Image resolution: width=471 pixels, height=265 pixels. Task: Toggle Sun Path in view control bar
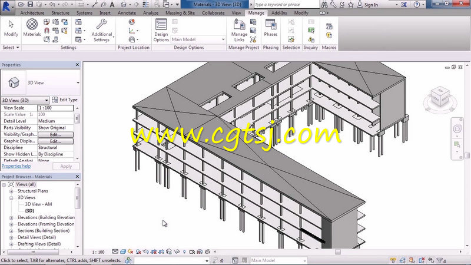pos(131,252)
